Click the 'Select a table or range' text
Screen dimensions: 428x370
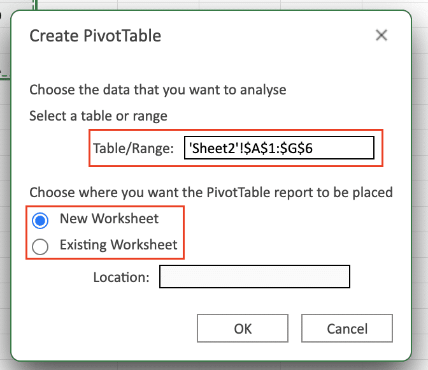pyautogui.click(x=98, y=116)
